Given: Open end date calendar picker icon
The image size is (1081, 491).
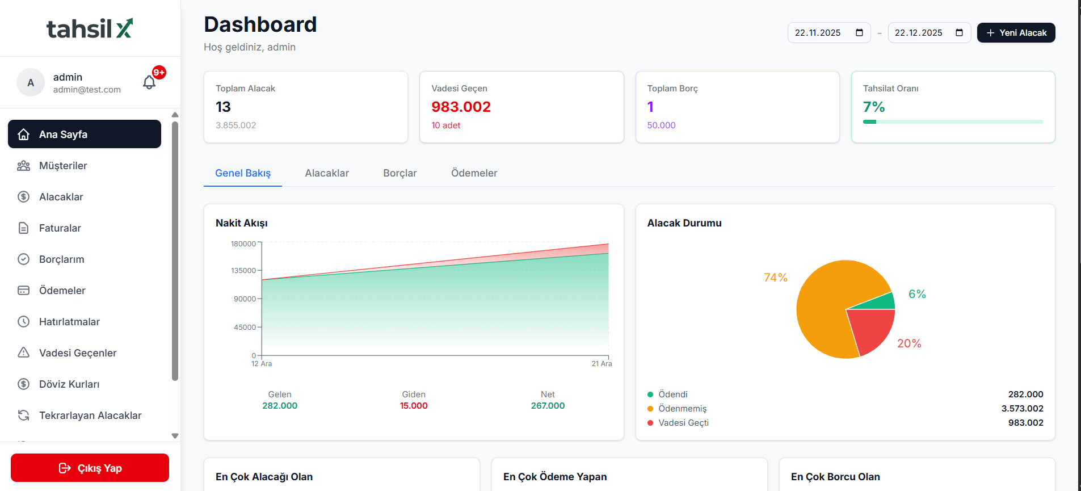Looking at the screenshot, I should tap(959, 33).
